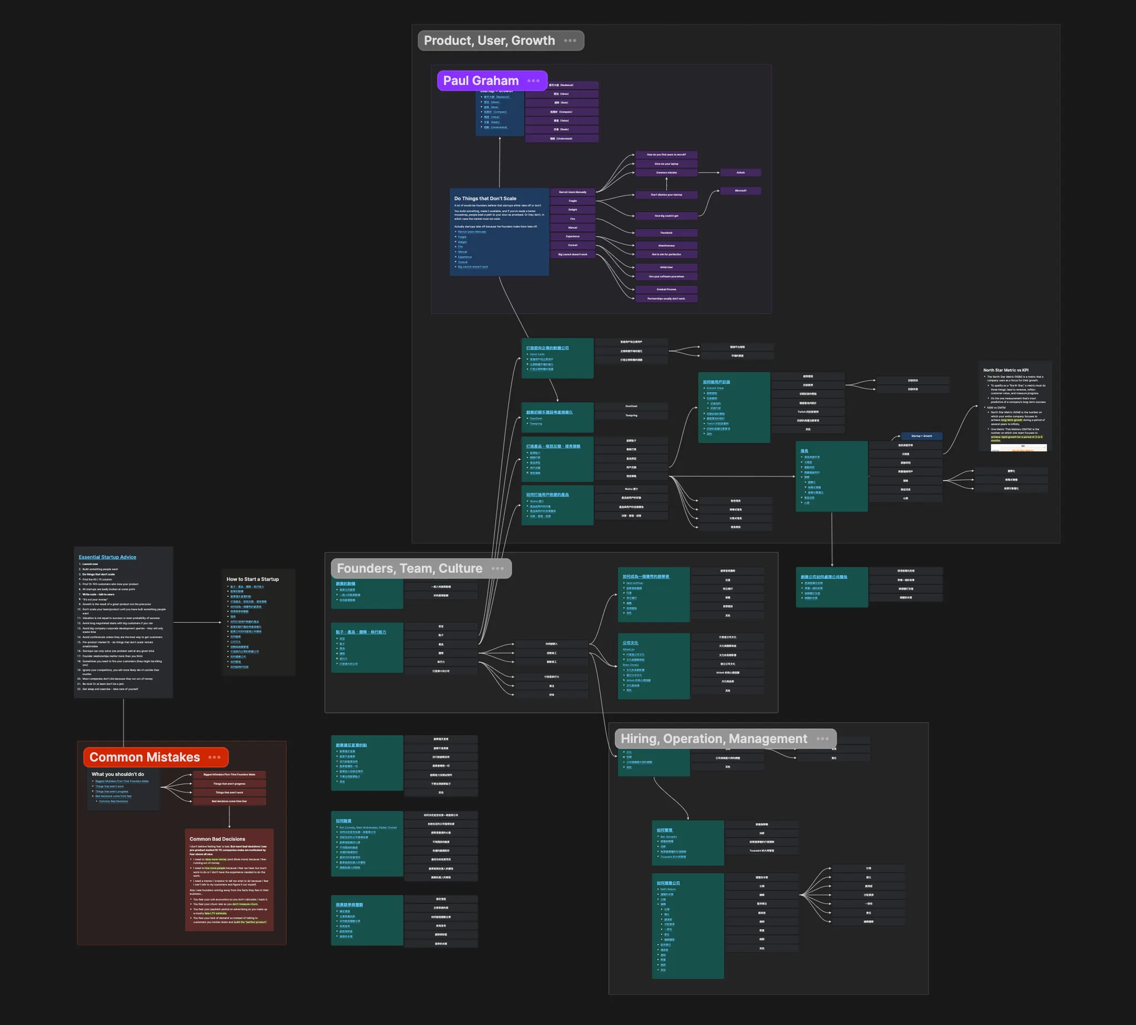Image resolution: width=1136 pixels, height=1025 pixels.
Task: Open Founders, Team, Culture section ellipsis menu
Action: tap(498, 569)
